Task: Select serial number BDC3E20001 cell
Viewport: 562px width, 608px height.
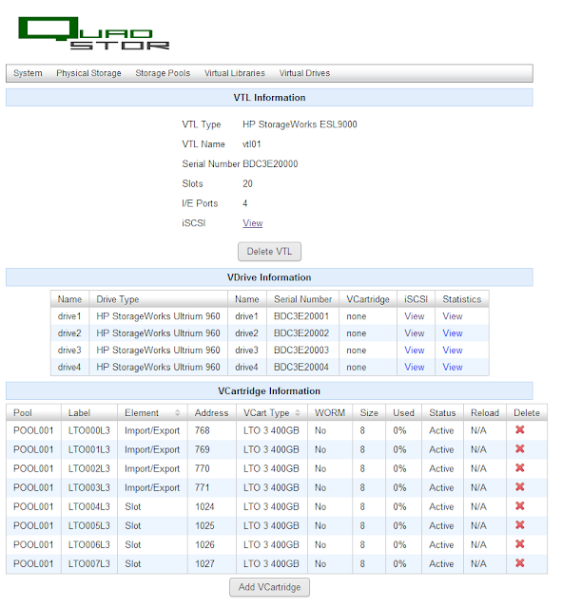Action: [x=301, y=316]
